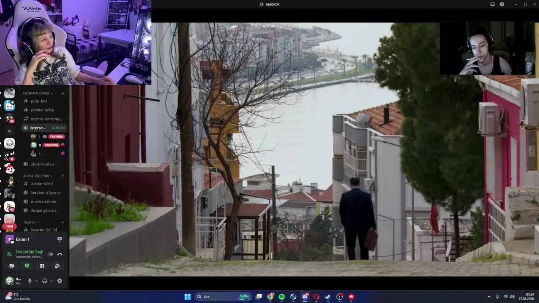This screenshot has width=539, height=303.
Task: Open volume speaker tray icon
Action: pyautogui.click(x=512, y=297)
